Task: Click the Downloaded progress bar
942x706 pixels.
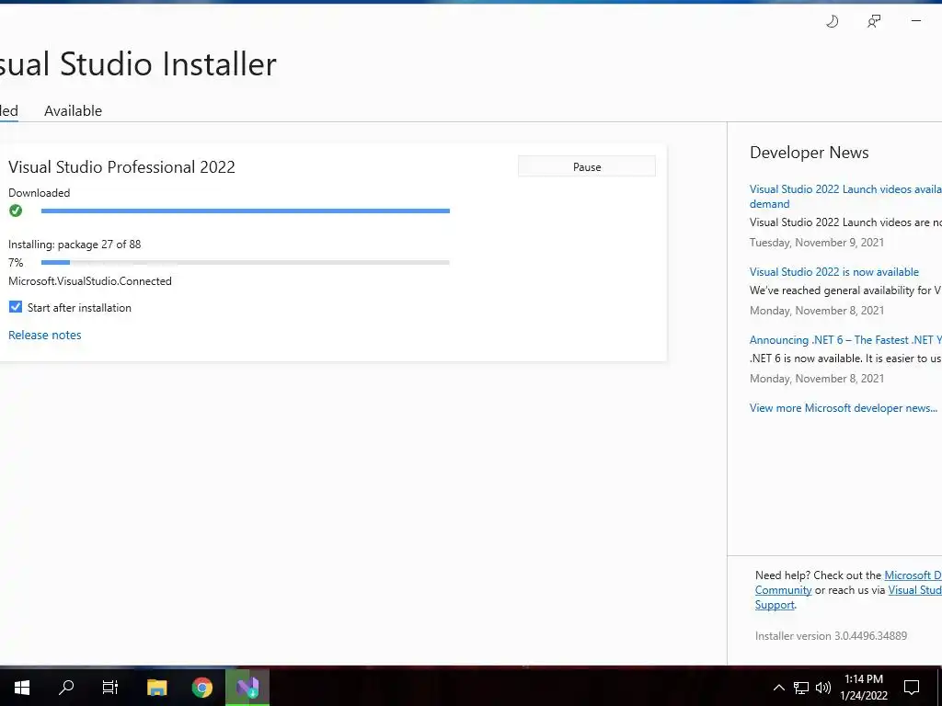Action: 245,211
